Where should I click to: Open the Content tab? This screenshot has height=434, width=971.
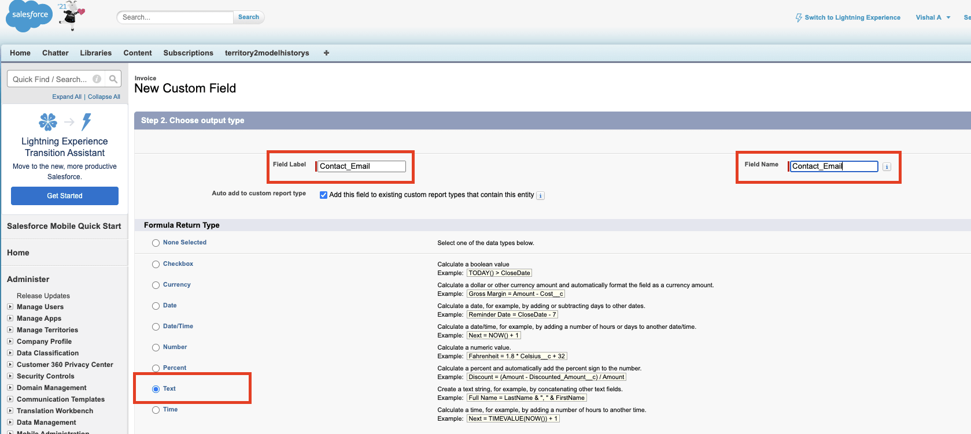(138, 53)
